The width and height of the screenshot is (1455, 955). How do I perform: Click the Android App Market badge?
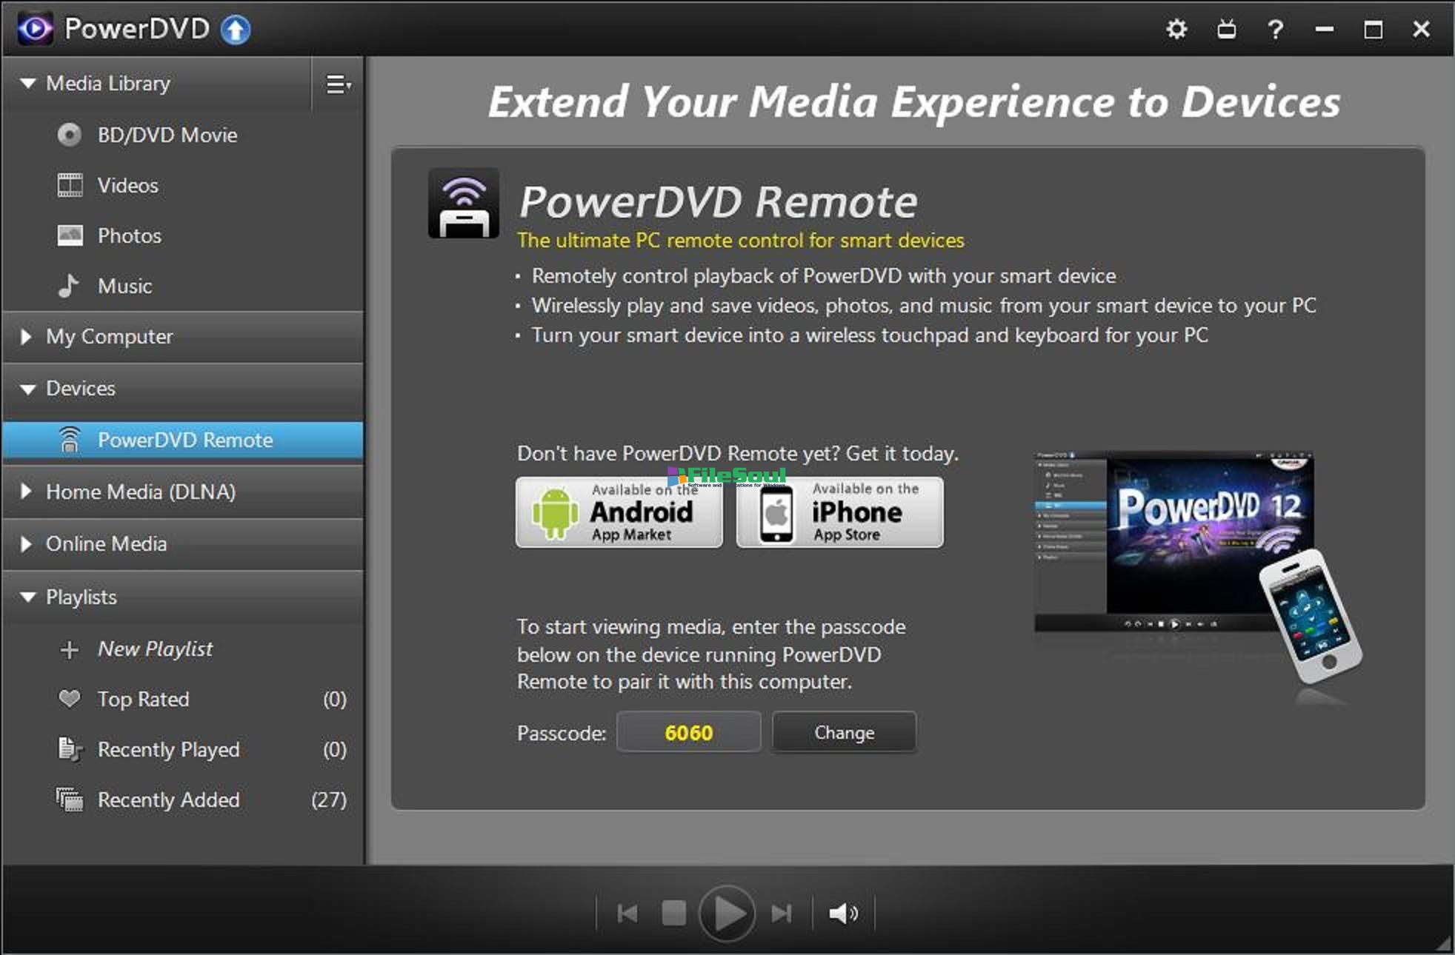click(619, 512)
